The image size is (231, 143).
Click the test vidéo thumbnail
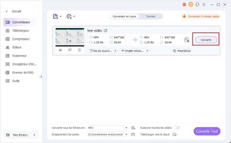pos(70,37)
